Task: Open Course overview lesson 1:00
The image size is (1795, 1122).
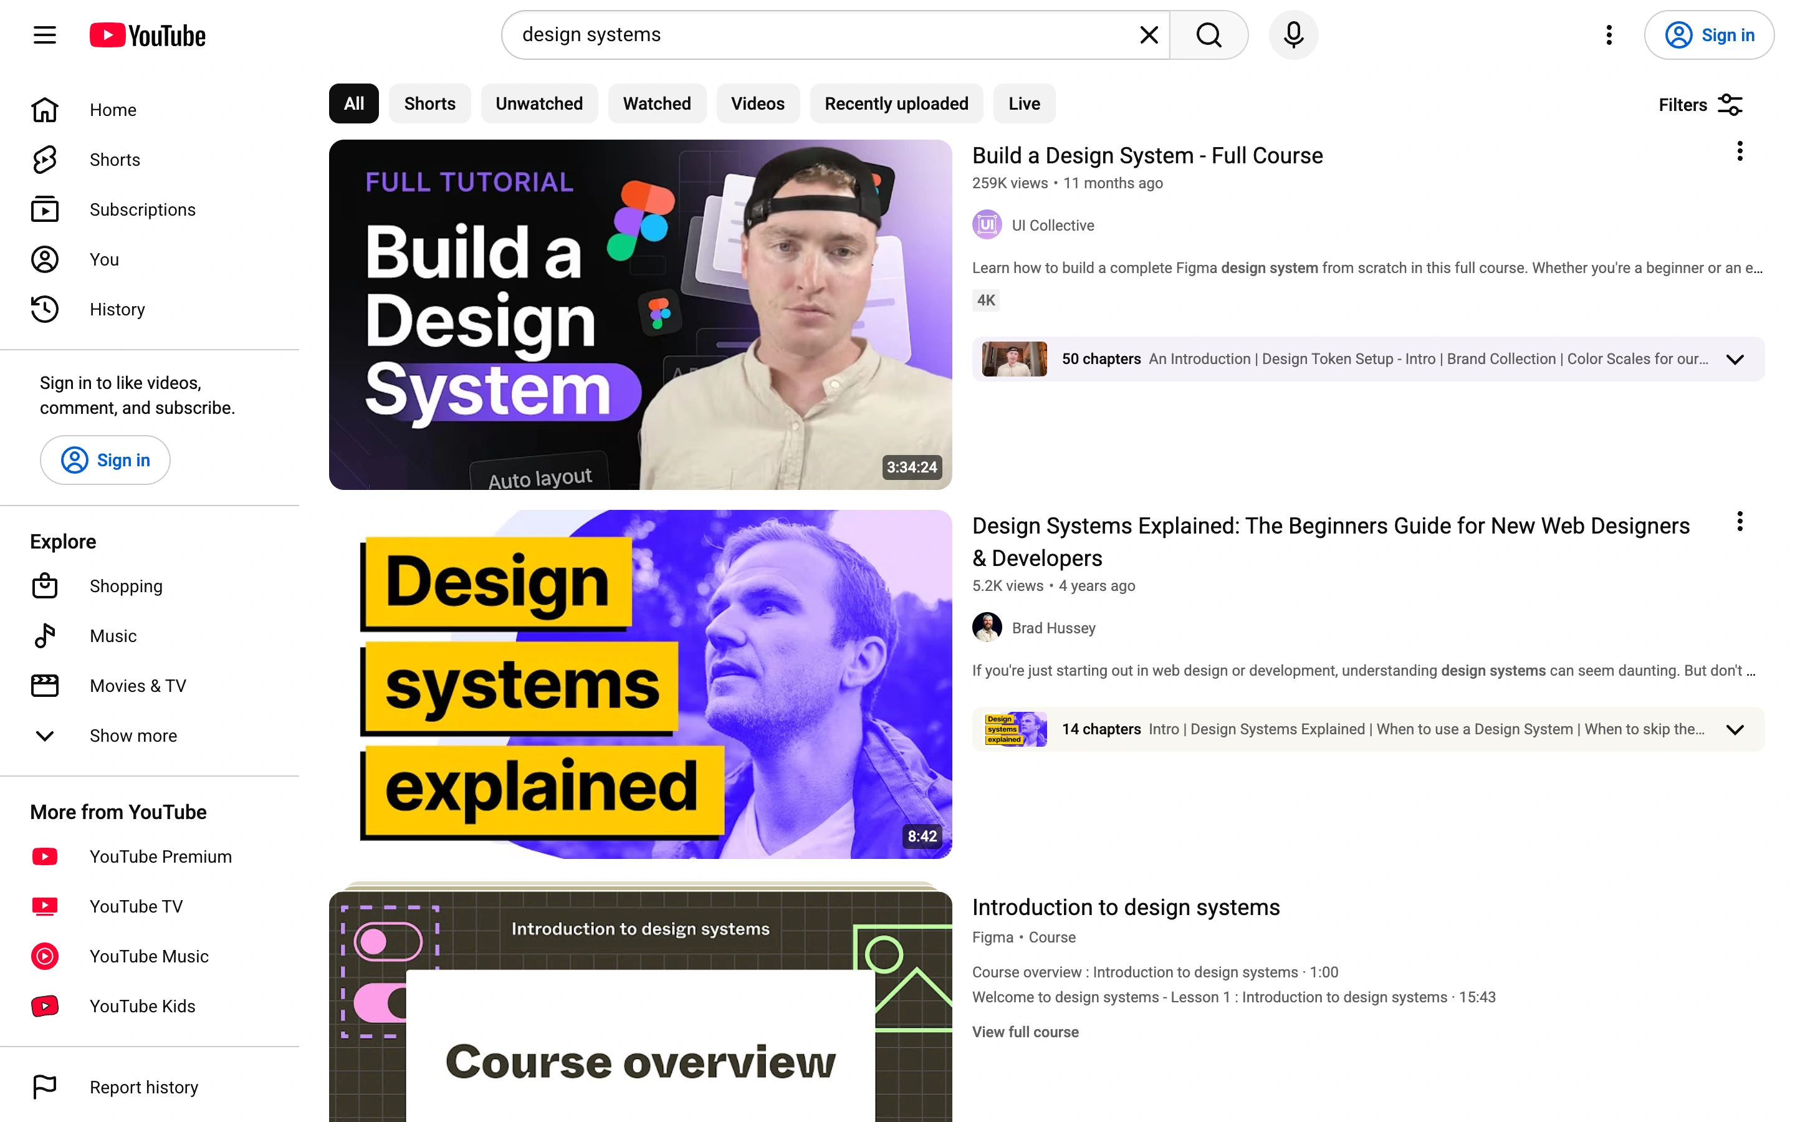Action: pyautogui.click(x=1156, y=972)
